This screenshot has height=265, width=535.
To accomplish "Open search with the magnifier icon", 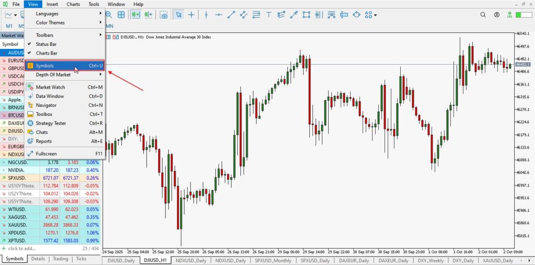I will click(109, 15).
